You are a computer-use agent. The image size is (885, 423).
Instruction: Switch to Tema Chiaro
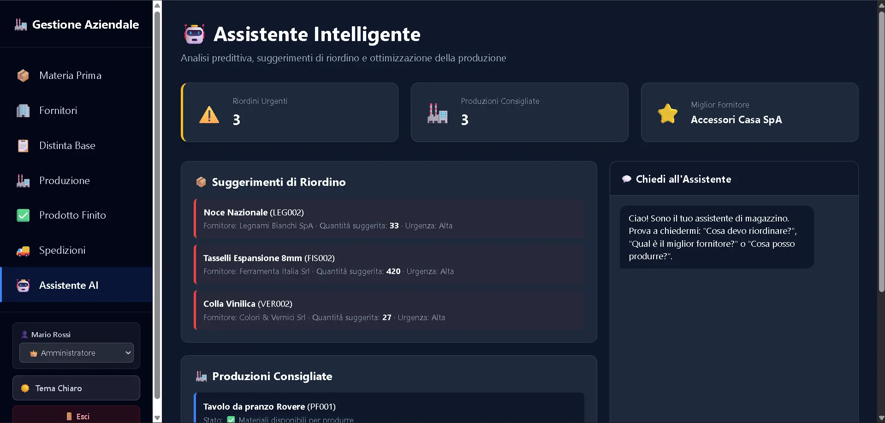coord(76,388)
